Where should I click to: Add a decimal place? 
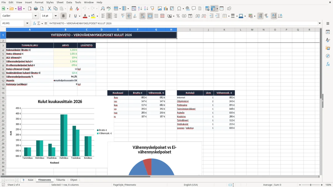coord(198,16)
